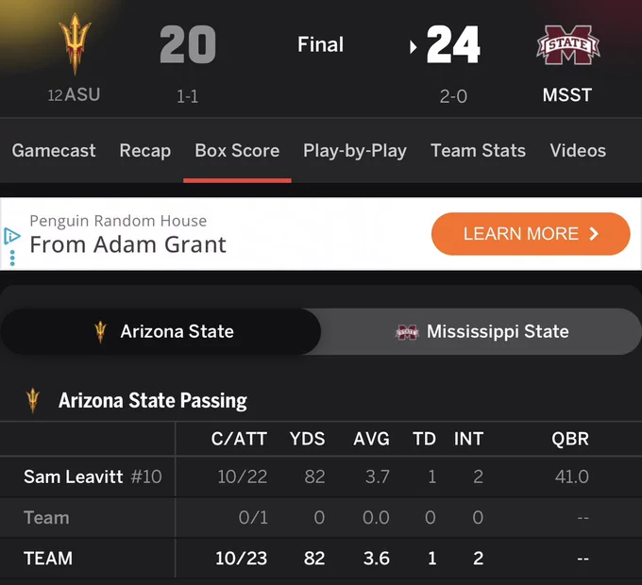
Task: Tap the trident icon beside Arizona State Passing
Action: tap(33, 400)
